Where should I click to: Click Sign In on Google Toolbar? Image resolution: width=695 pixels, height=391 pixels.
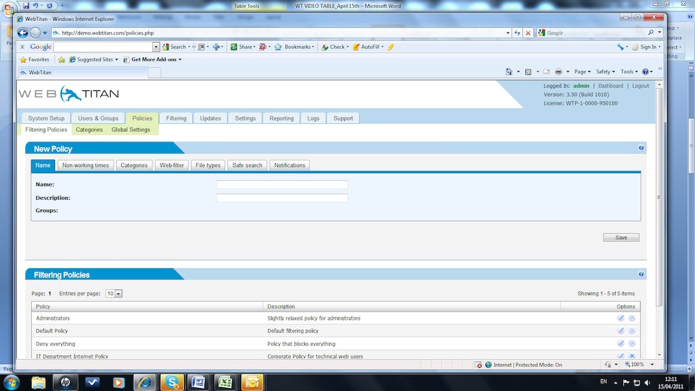point(646,47)
